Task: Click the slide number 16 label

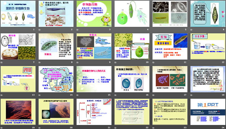Action: 147,95
